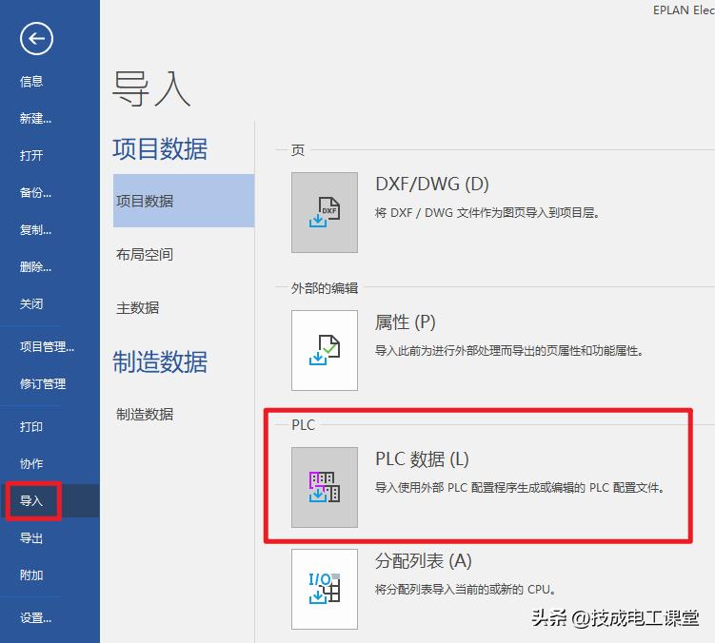
Task: Open 设置... at the sidebar bottom
Action: 35,618
